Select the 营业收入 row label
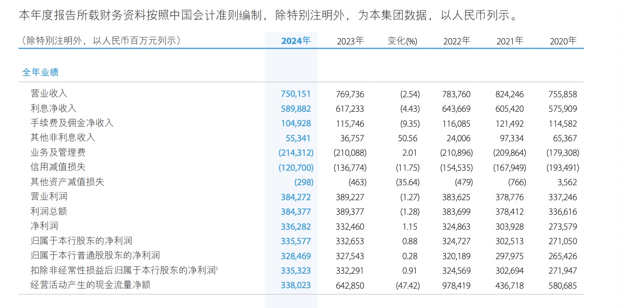 tap(48, 93)
